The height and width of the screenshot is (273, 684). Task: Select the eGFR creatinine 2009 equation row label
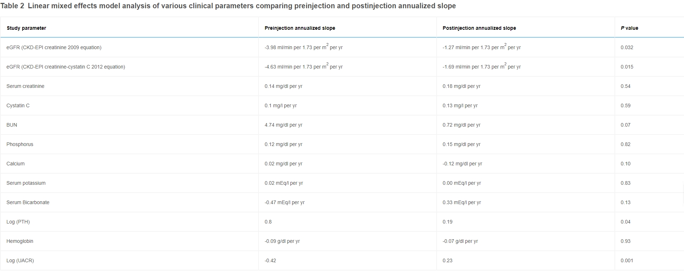54,47
